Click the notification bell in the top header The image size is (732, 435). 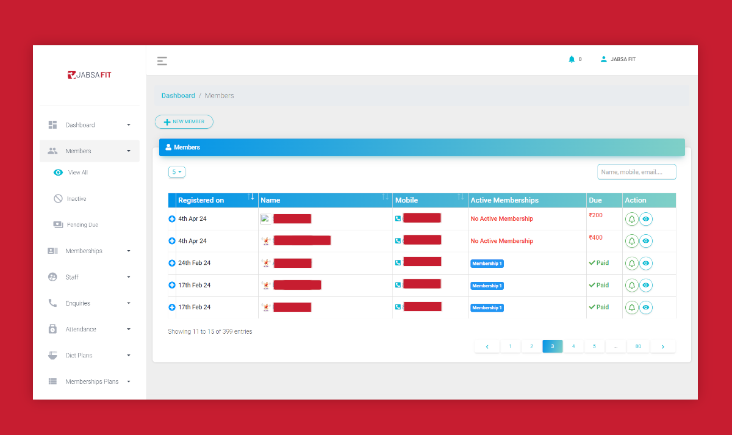tap(571, 59)
